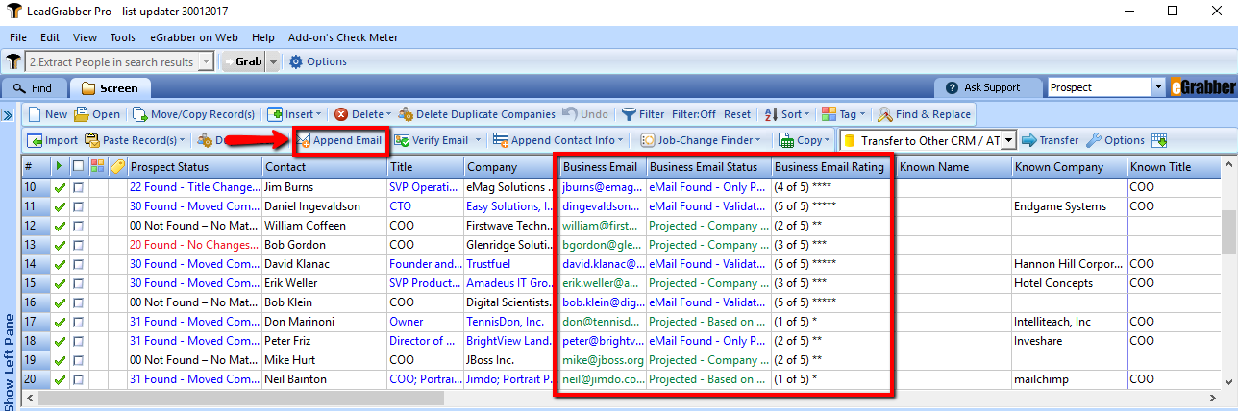Screen dimensions: 1238x411
Task: Open the Edit menu
Action: click(x=50, y=37)
